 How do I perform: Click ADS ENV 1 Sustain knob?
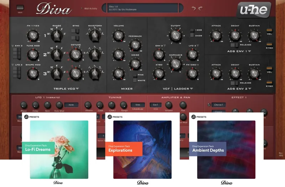254,36
